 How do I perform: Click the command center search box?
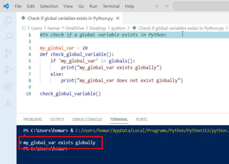(x=201, y=6)
